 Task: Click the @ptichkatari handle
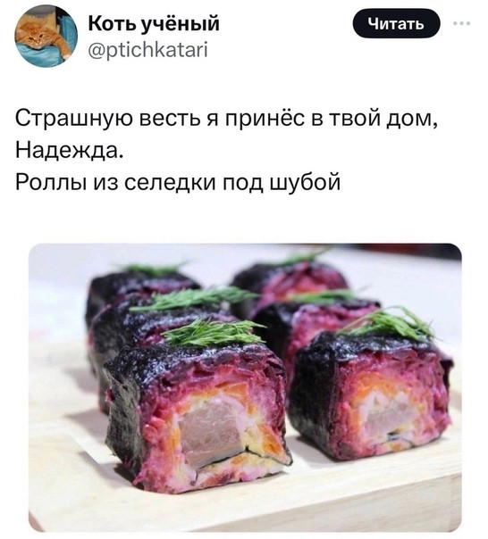(147, 49)
